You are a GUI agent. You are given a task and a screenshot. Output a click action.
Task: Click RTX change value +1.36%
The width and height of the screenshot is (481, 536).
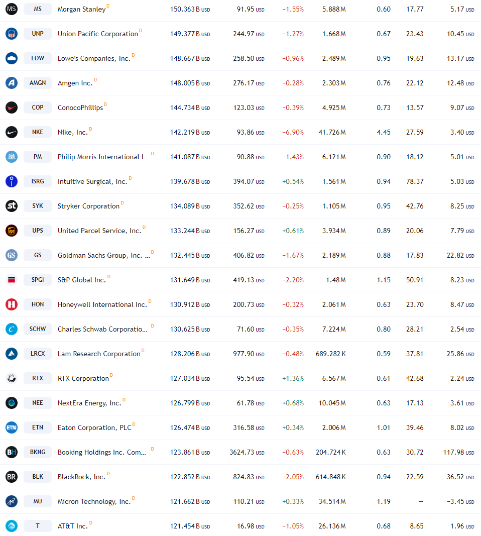click(x=293, y=378)
